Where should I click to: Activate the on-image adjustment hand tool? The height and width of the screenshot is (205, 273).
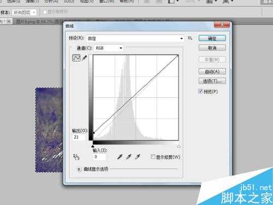point(76,157)
